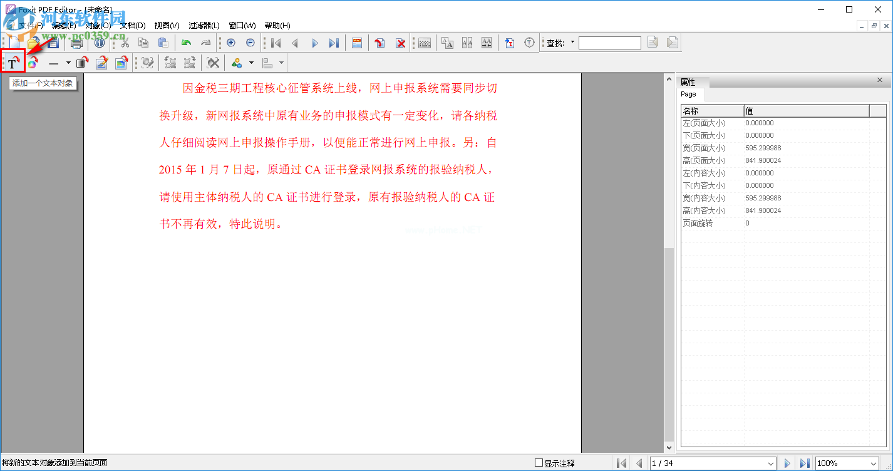Click the AA font size icon
This screenshot has height=471, width=893.
pyautogui.click(x=447, y=43)
